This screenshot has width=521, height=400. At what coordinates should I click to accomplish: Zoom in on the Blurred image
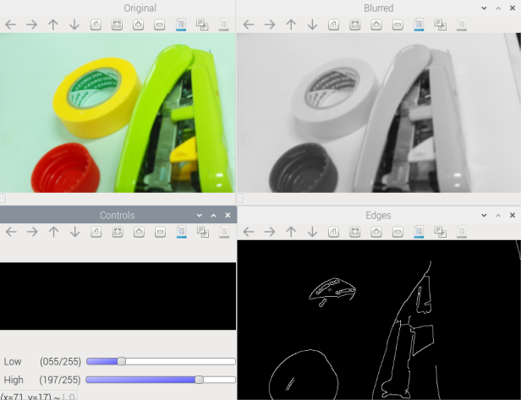(x=376, y=25)
